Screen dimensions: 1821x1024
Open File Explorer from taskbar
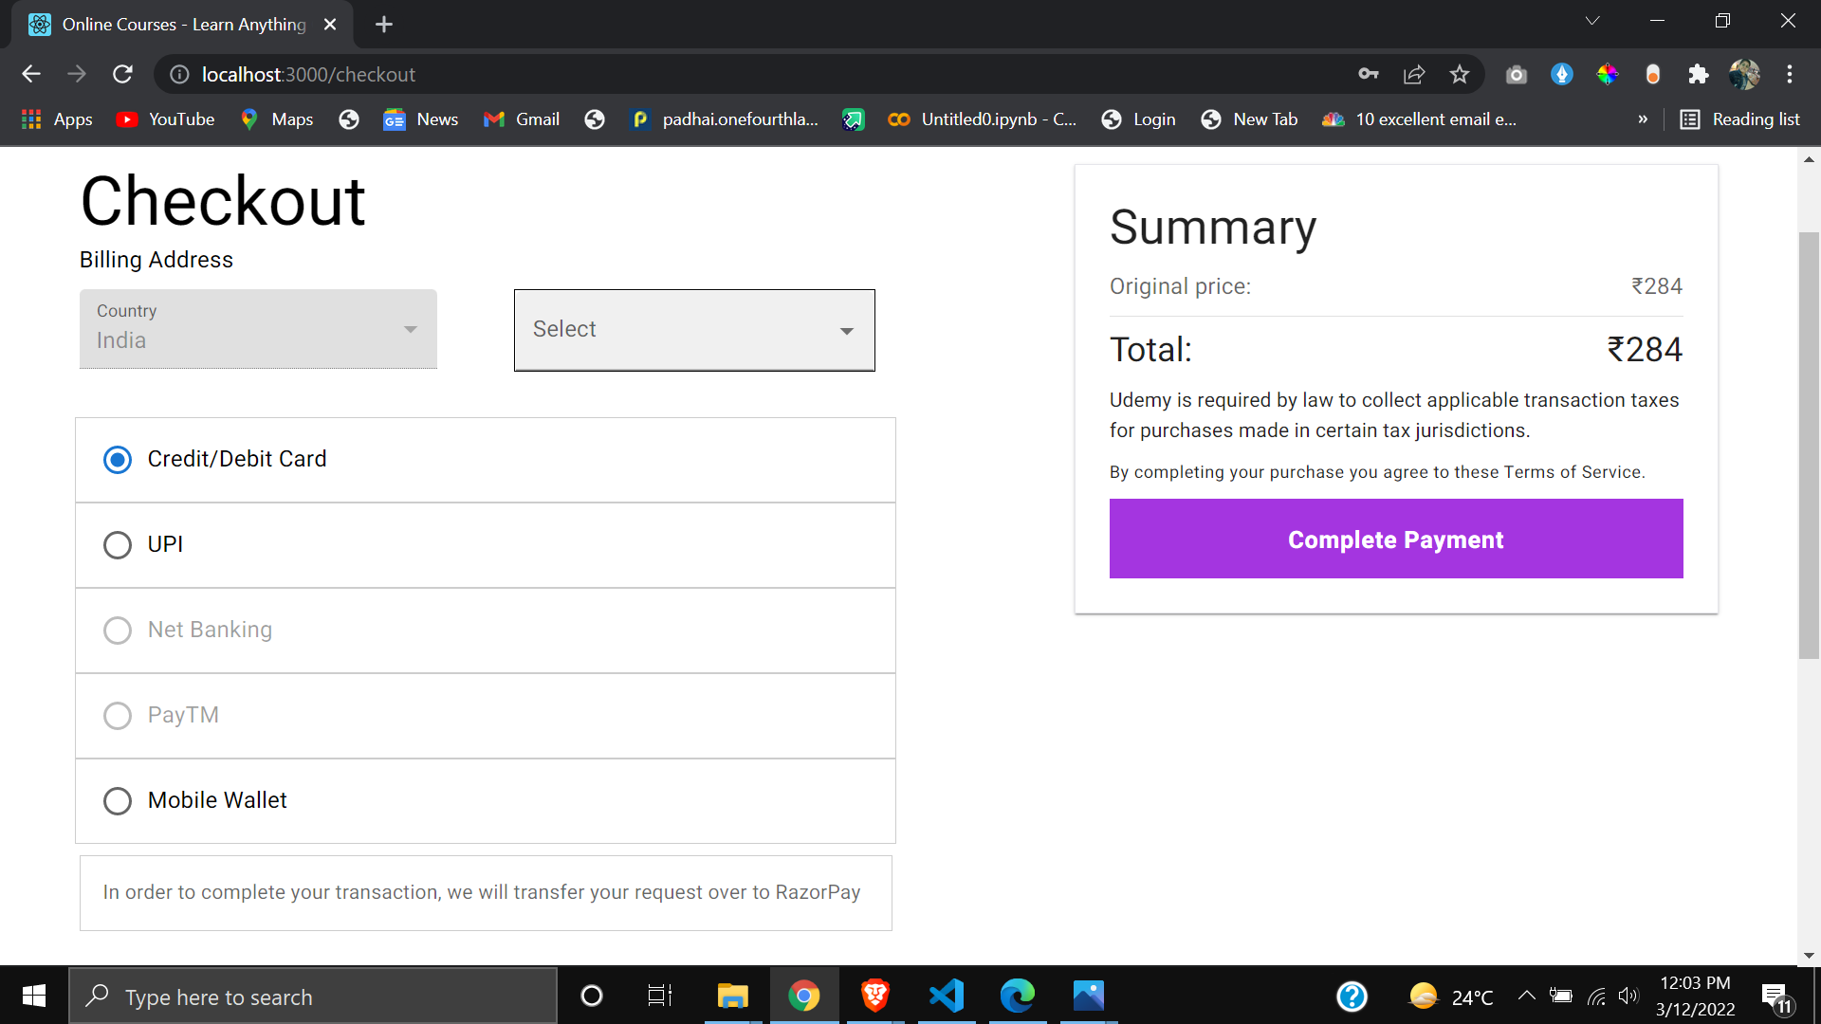pyautogui.click(x=732, y=996)
